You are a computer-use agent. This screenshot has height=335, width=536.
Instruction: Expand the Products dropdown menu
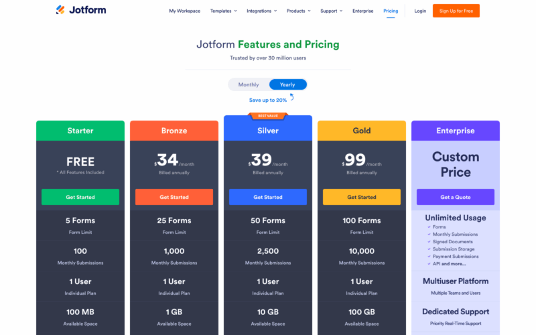(x=298, y=11)
